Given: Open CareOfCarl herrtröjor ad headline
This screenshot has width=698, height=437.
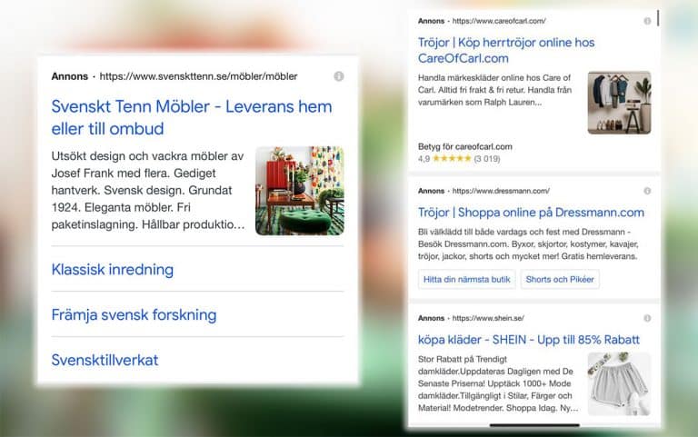Looking at the screenshot, I should click(x=506, y=50).
